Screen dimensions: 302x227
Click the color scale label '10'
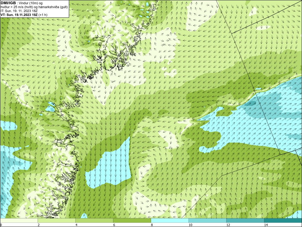[191, 225]
